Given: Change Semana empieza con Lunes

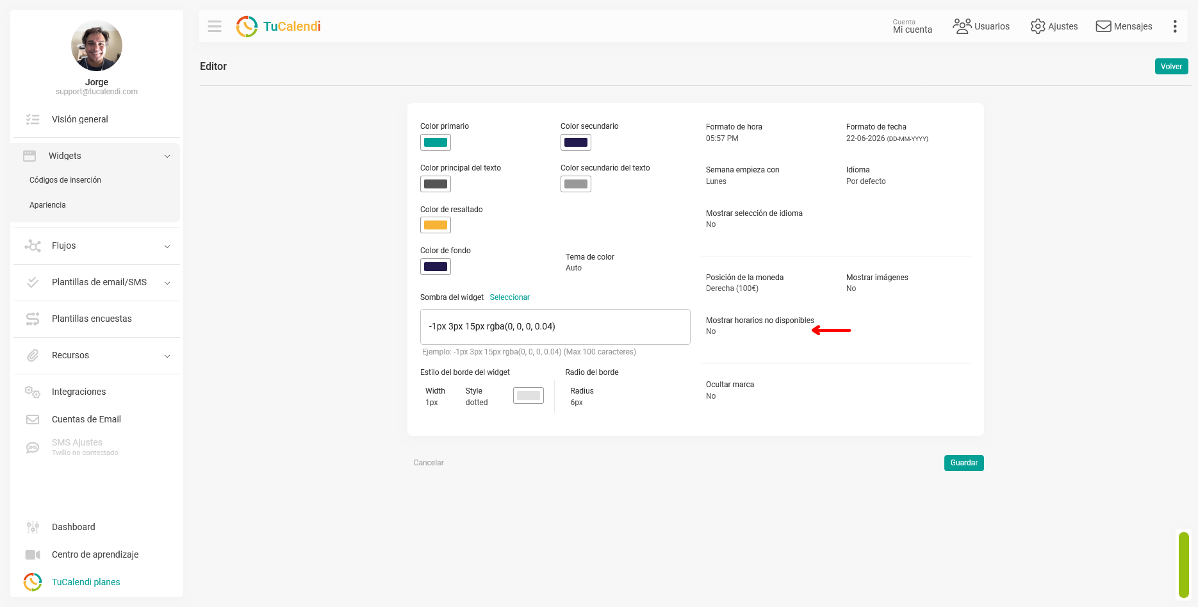Looking at the screenshot, I should [x=716, y=181].
